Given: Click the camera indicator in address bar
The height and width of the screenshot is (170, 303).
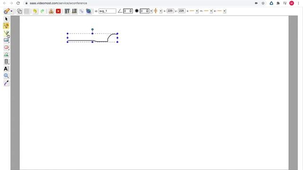Looking at the screenshot, I should pyautogui.click(x=256, y=3).
